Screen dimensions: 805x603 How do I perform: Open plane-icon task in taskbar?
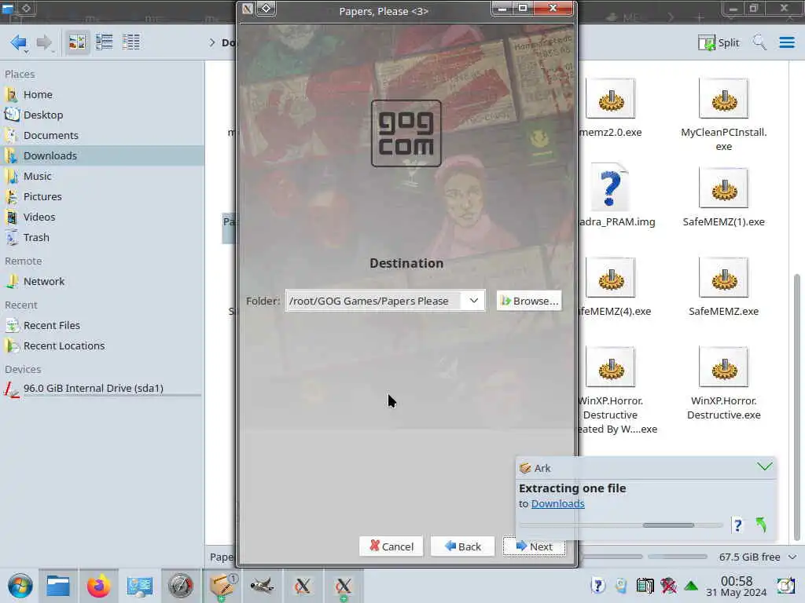click(262, 586)
